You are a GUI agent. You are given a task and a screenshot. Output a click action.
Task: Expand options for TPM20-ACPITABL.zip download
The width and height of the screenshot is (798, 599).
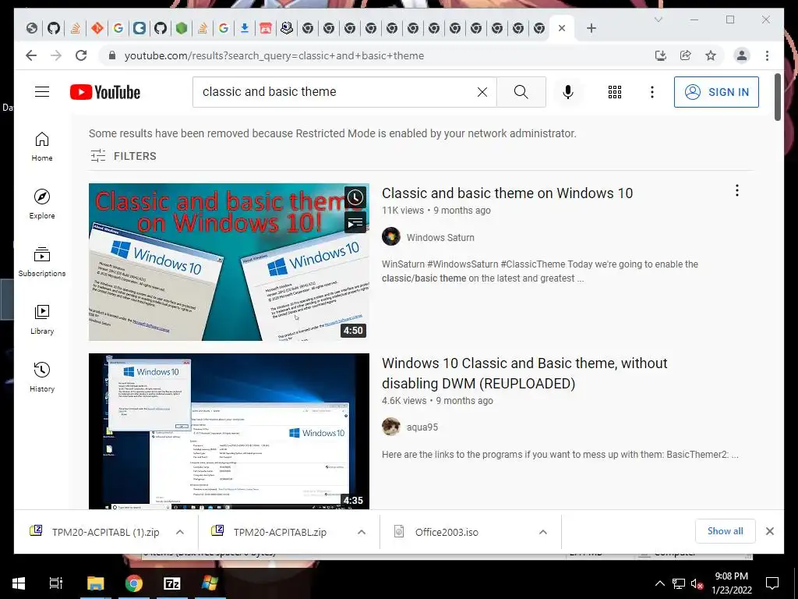(362, 532)
